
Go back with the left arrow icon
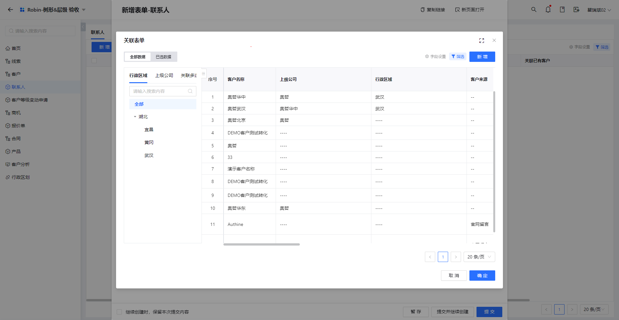pos(10,10)
